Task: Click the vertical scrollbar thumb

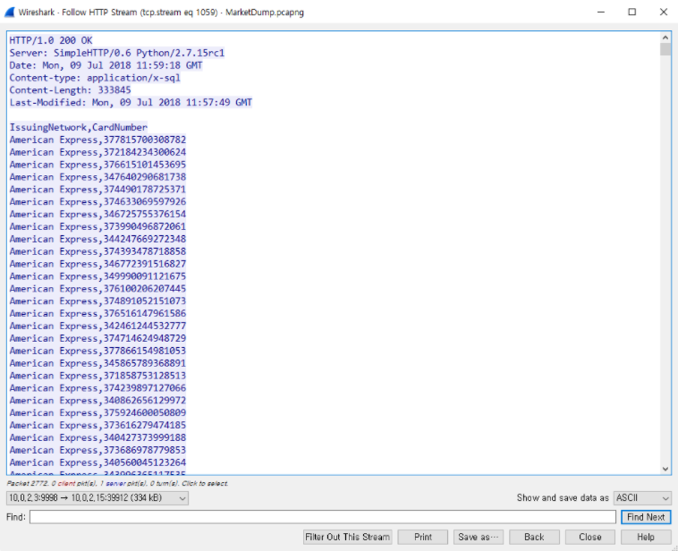Action: point(665,49)
